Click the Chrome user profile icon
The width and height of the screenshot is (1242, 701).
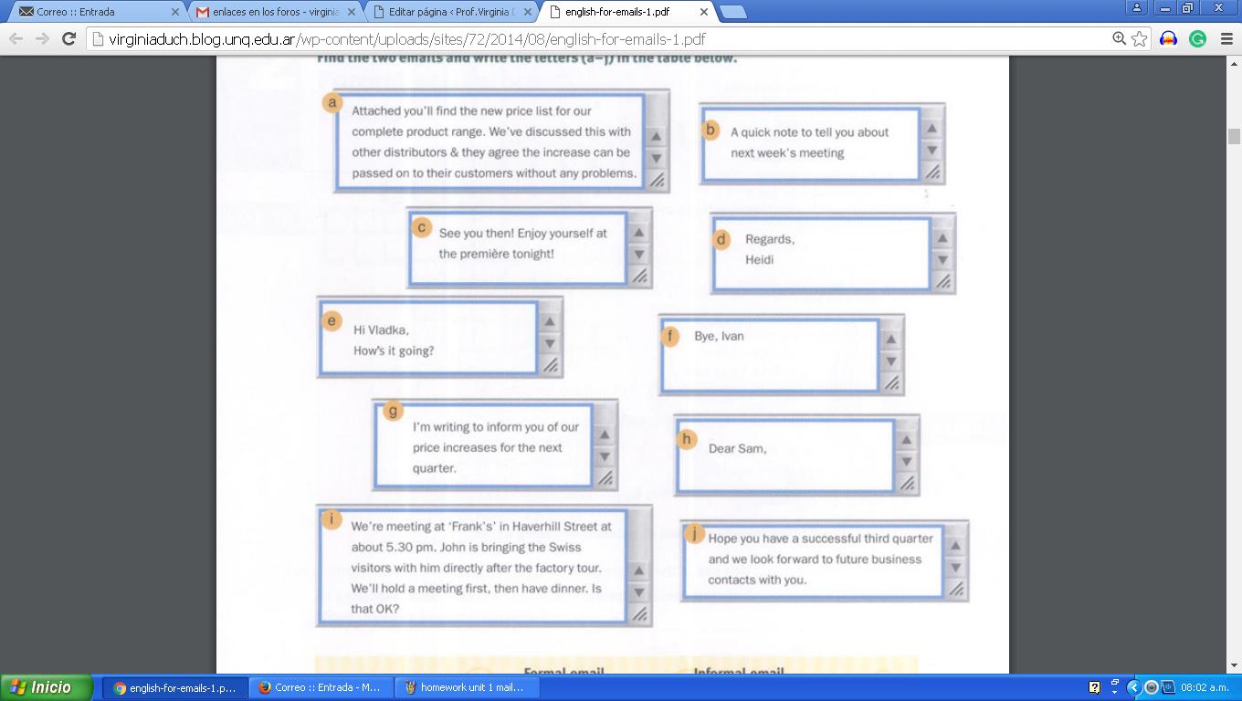[1137, 8]
